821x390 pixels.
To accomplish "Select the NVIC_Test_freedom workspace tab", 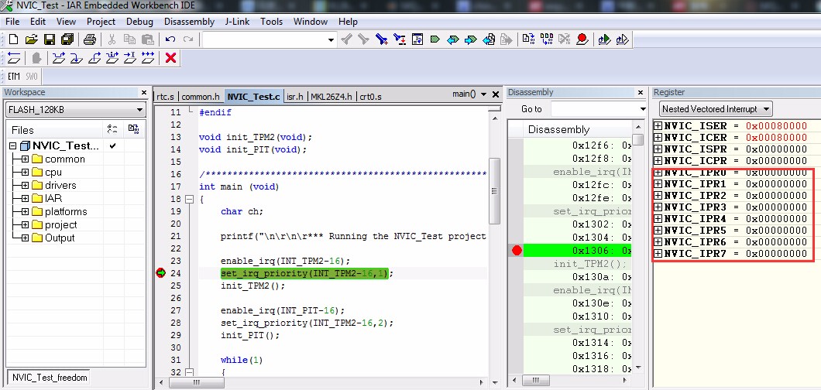I will click(50, 378).
